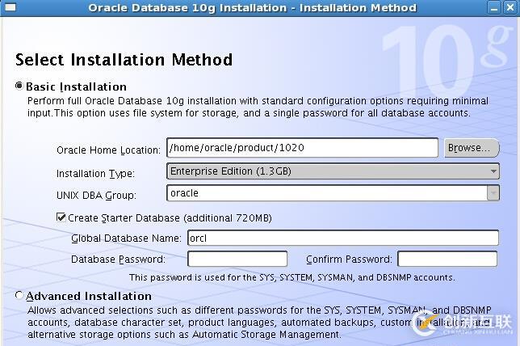Click the Installation Type label
This screenshot has width=520, height=346.
(95, 173)
